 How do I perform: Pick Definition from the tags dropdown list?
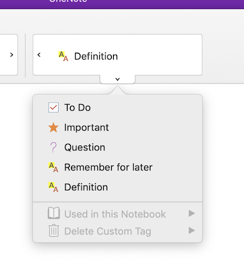[86, 187]
